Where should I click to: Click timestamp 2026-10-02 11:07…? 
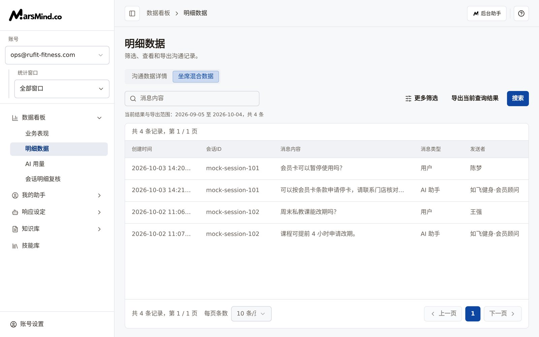161,234
